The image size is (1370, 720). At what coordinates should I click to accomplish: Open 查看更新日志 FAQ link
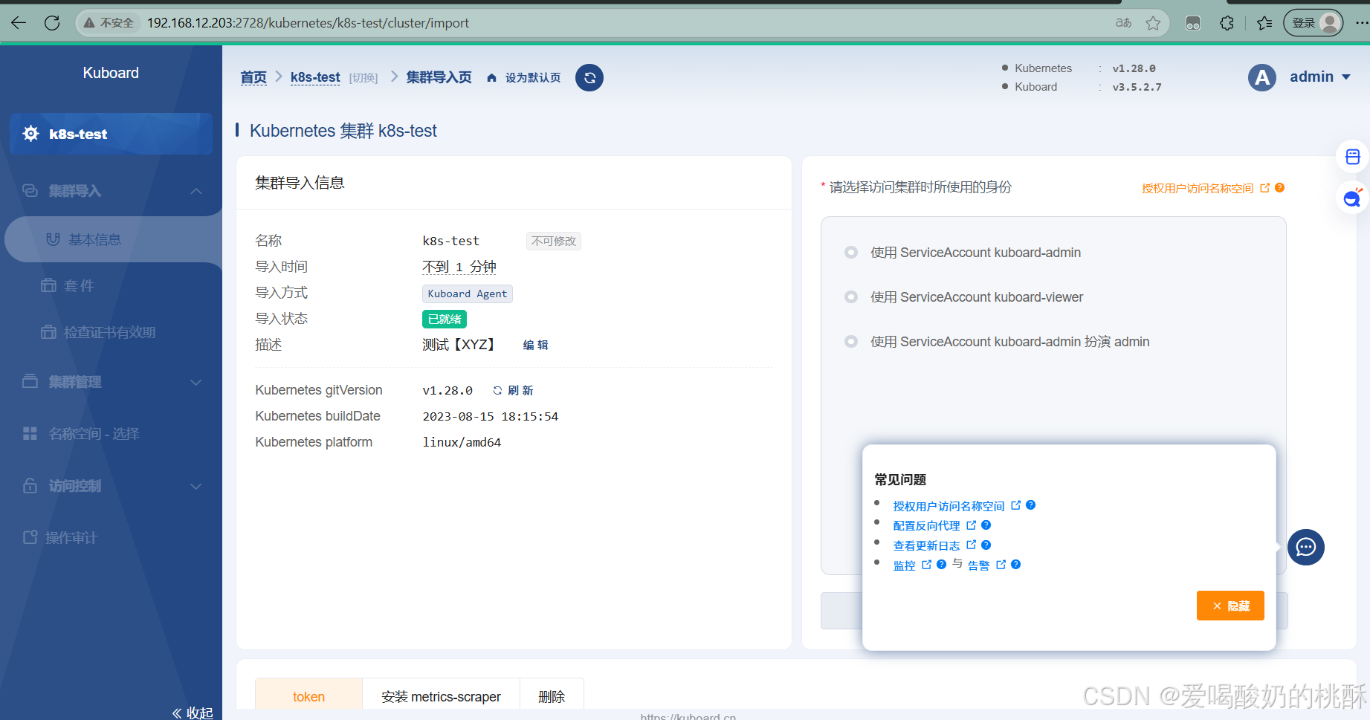(x=926, y=545)
